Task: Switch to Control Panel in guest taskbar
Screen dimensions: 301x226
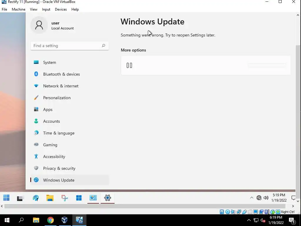Action: click(x=93, y=198)
